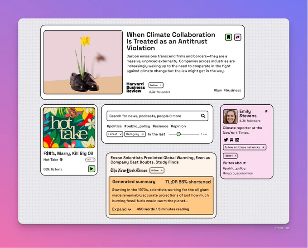Select the #public_policy search tag

point(137,126)
